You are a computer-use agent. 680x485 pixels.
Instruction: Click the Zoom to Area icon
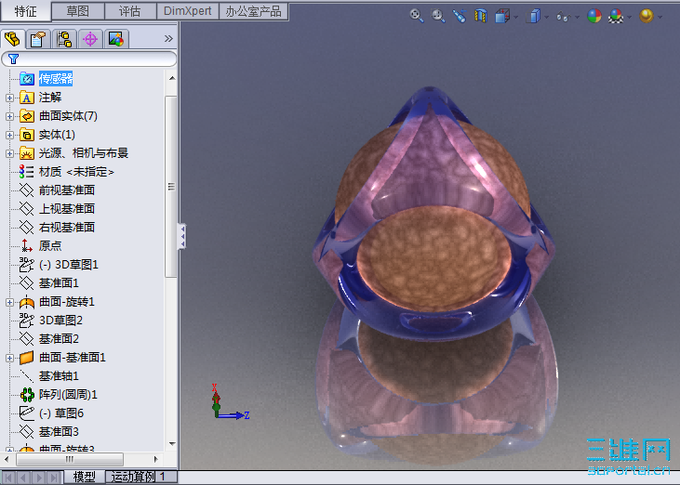tap(438, 16)
